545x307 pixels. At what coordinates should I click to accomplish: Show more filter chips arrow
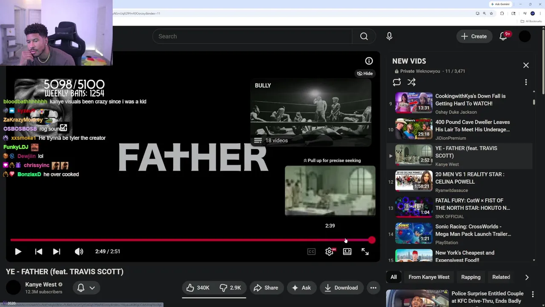pos(527,277)
